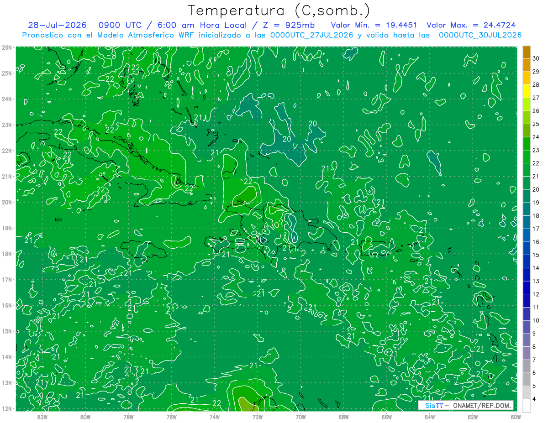Click the legend value 28

coord(536,85)
